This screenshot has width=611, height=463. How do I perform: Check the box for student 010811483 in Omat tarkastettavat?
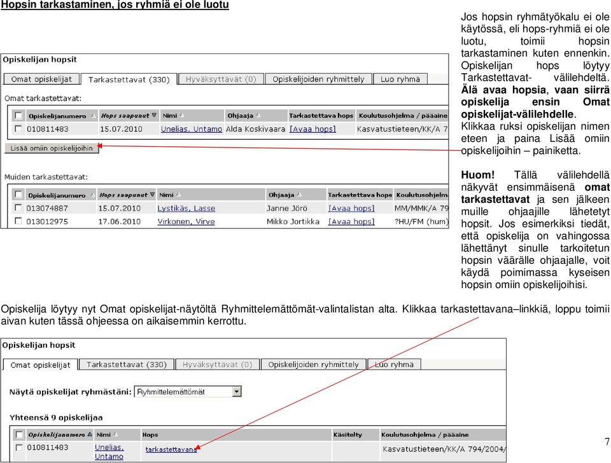[18, 128]
